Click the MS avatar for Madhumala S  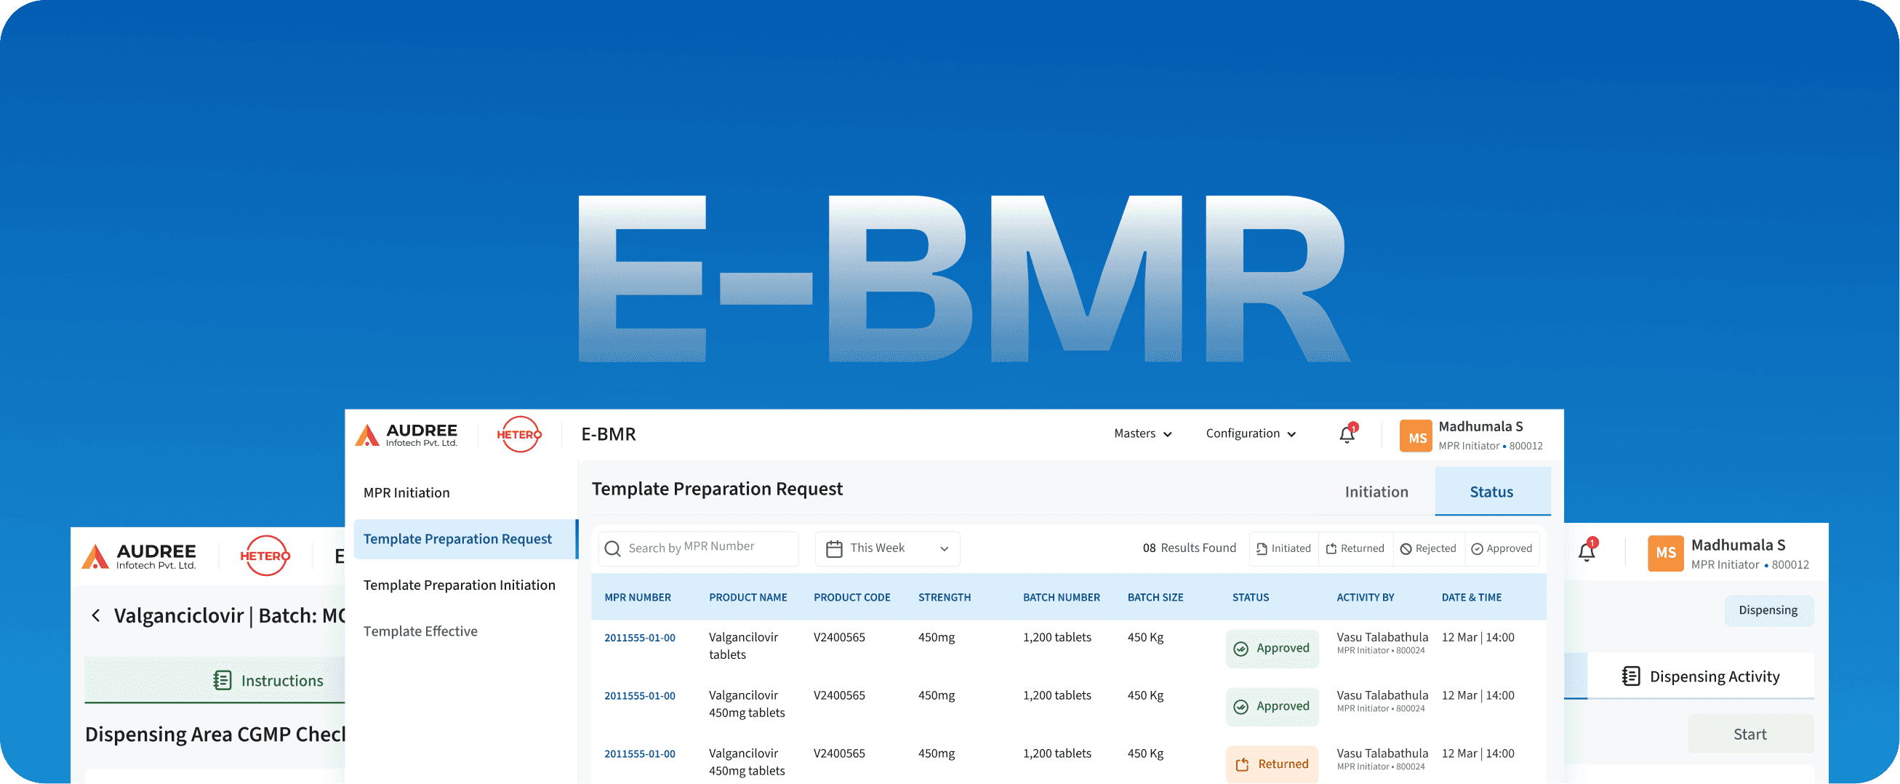[1416, 436]
